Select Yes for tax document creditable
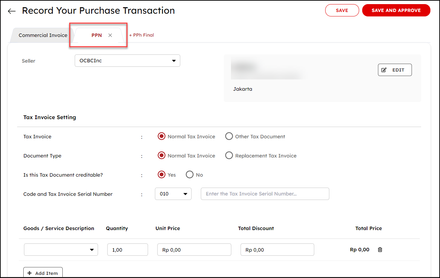440x278 pixels. (x=161, y=175)
